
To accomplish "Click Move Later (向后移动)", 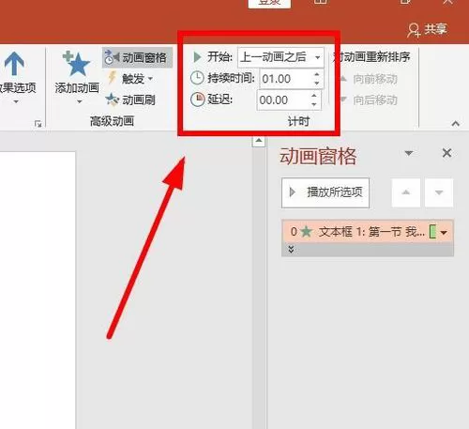I will click(x=369, y=100).
